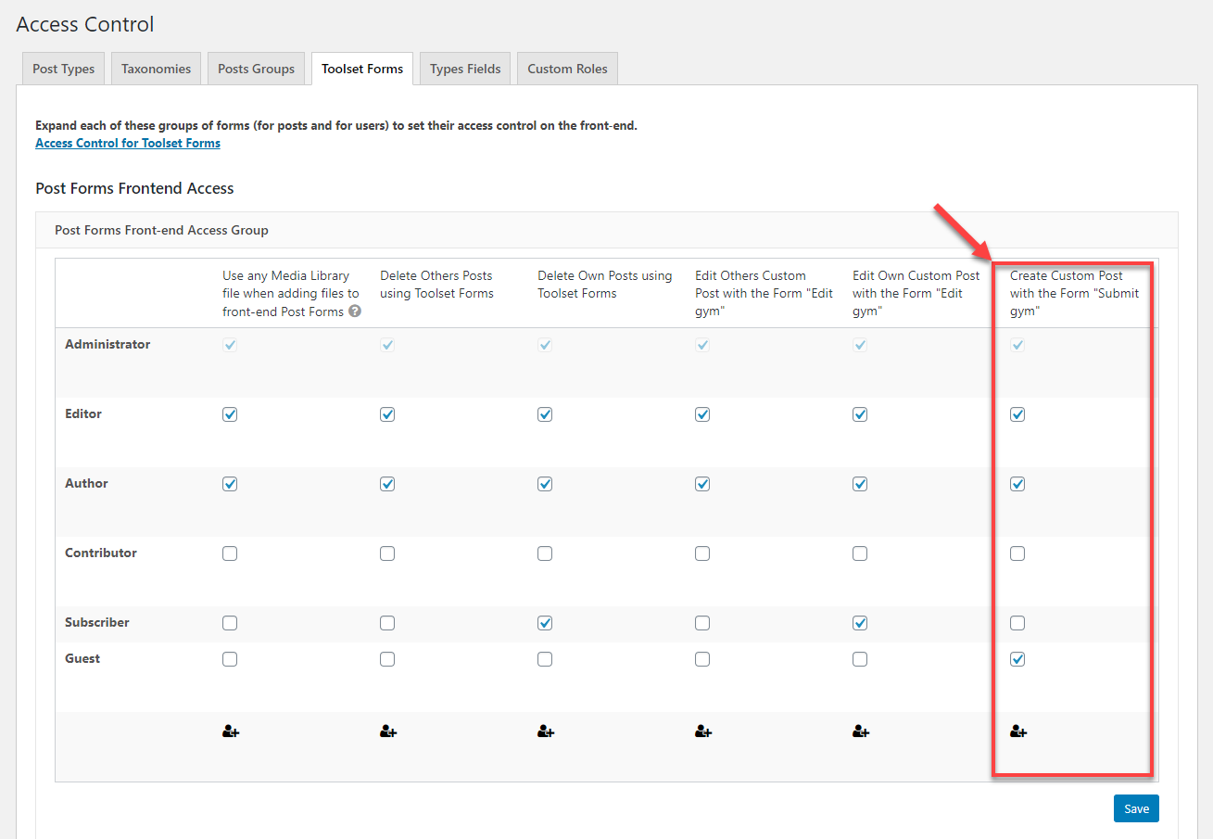Screen dimensions: 1213x839
Task: Enable Media Library access for Contributor
Action: click(x=230, y=553)
